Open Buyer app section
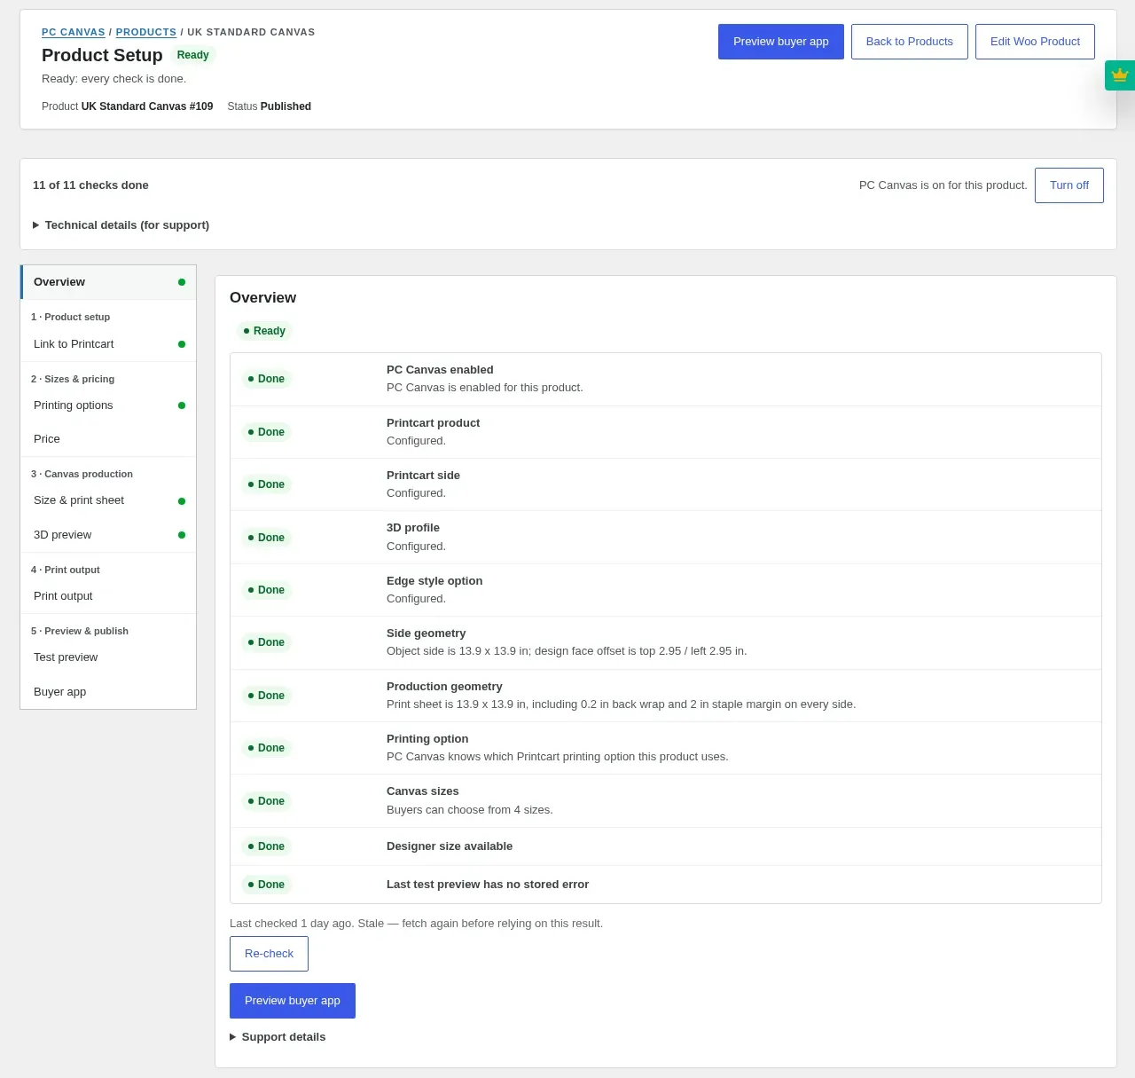1135x1078 pixels. tap(108, 692)
